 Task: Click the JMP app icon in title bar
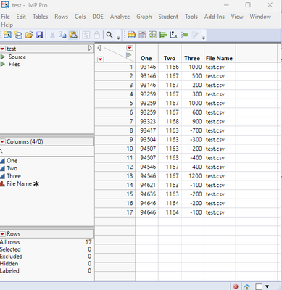click(x=5, y=5)
